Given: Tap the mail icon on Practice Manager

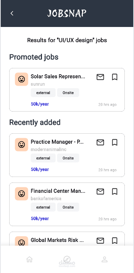Looking at the screenshot, I should click(x=100, y=143).
